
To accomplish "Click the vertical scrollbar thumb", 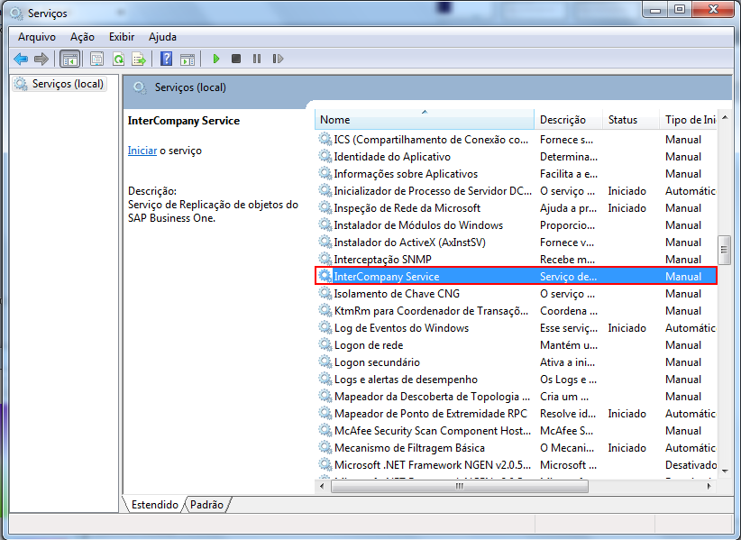I will [725, 250].
